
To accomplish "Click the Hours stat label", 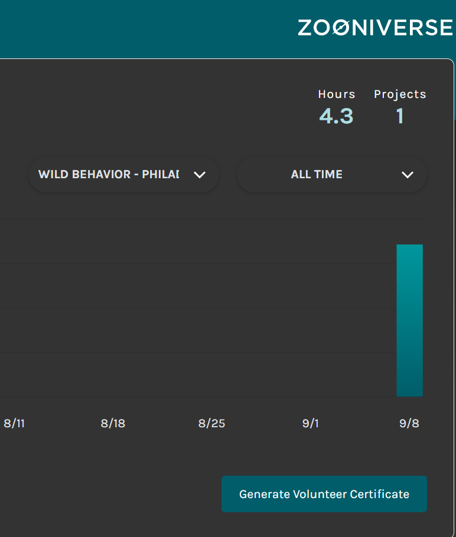I will (x=337, y=94).
